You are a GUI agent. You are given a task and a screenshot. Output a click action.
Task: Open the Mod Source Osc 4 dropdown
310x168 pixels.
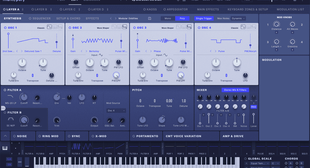click(116, 110)
